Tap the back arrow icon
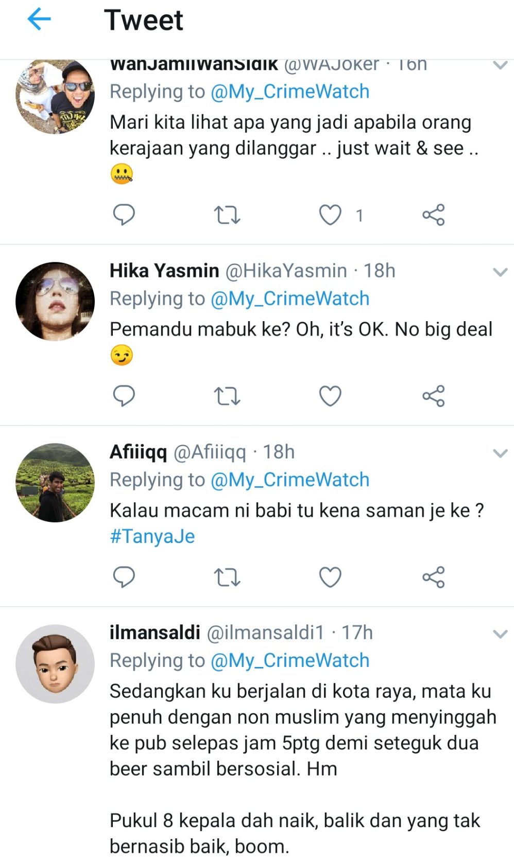 39,20
